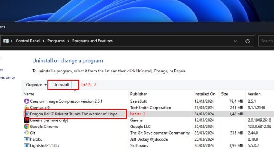Click the Search box

(x=266, y=41)
